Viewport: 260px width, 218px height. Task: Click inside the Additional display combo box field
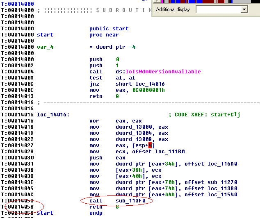(x=218, y=9)
